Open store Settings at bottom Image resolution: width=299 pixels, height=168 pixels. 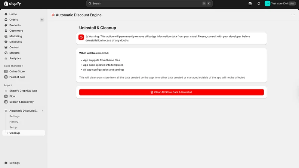point(15,163)
